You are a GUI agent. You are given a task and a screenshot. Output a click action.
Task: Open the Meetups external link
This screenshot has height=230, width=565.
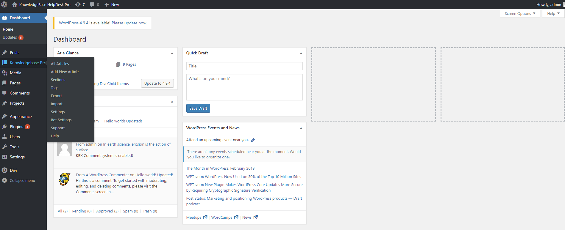point(197,217)
